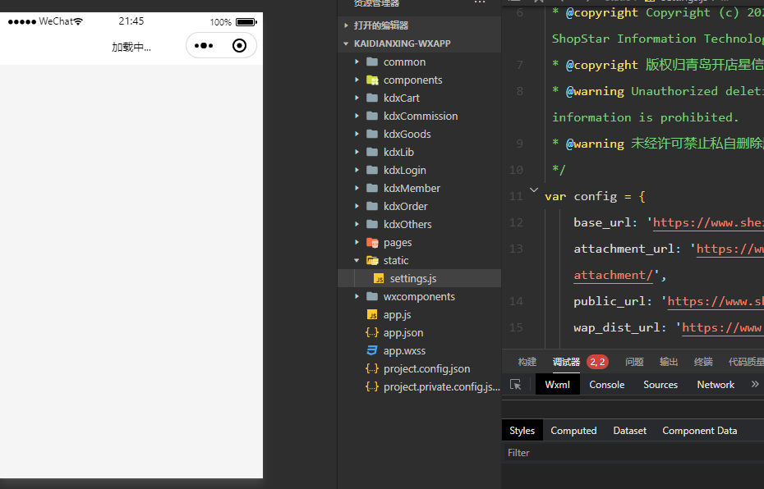
Task: Collapse the KAIDIANXING-WXAPP project root
Action: [346, 43]
